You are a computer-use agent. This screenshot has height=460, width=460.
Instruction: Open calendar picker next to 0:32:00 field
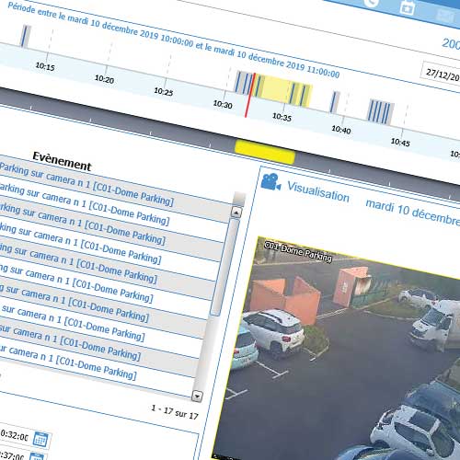(x=40, y=439)
